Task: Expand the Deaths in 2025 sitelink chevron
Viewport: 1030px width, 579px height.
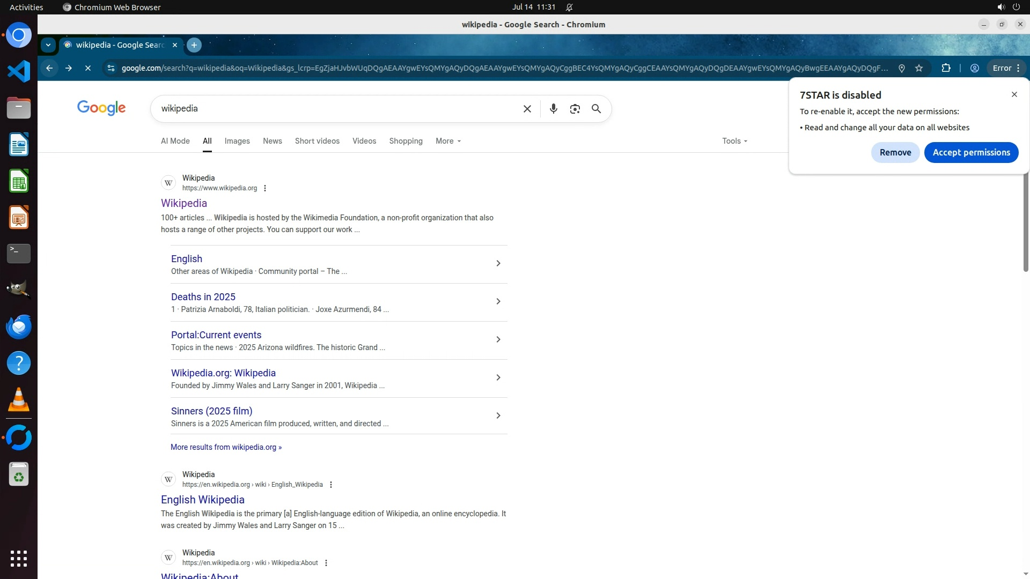Action: pos(498,302)
